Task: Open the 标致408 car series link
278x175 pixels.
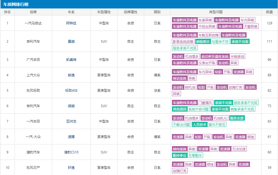Action: click(x=71, y=91)
